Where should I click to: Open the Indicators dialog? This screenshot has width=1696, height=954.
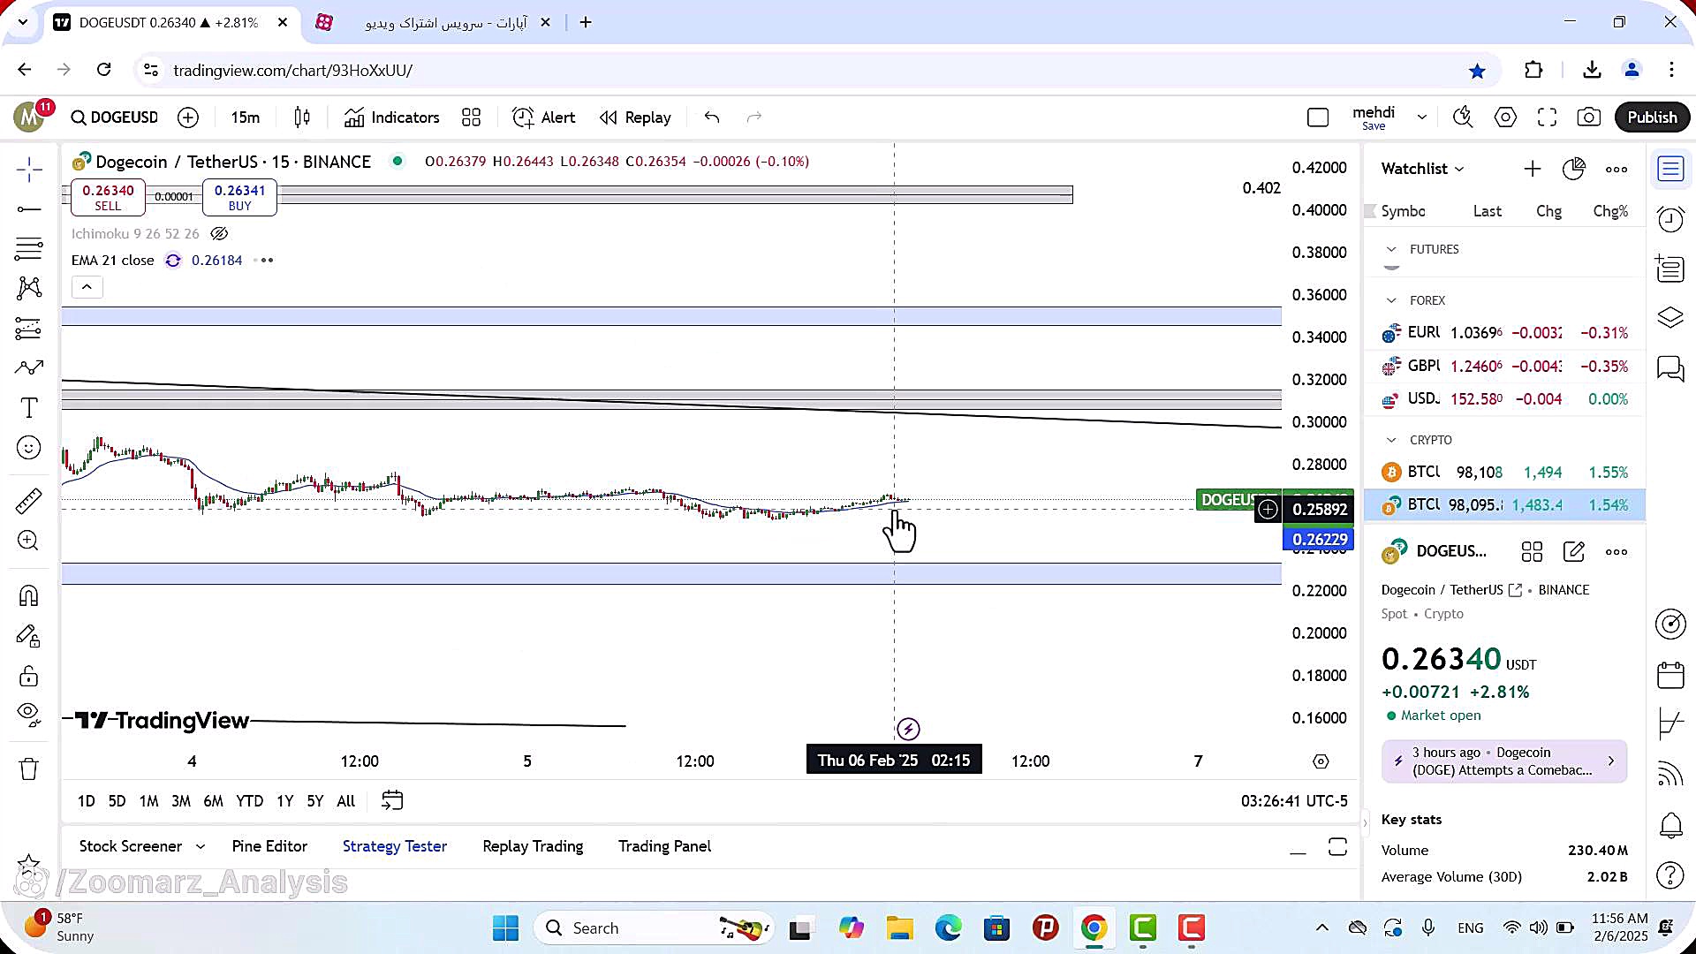[x=391, y=117]
